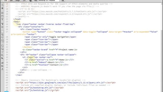
Task: Click the Remove Comment icon
Action: point(2,49)
